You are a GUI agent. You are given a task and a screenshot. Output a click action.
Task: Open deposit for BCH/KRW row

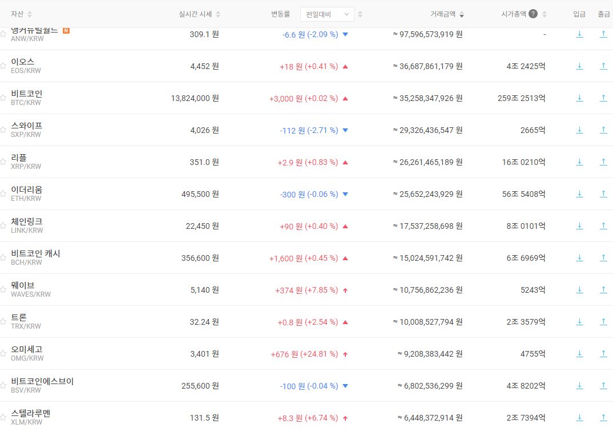click(x=579, y=258)
